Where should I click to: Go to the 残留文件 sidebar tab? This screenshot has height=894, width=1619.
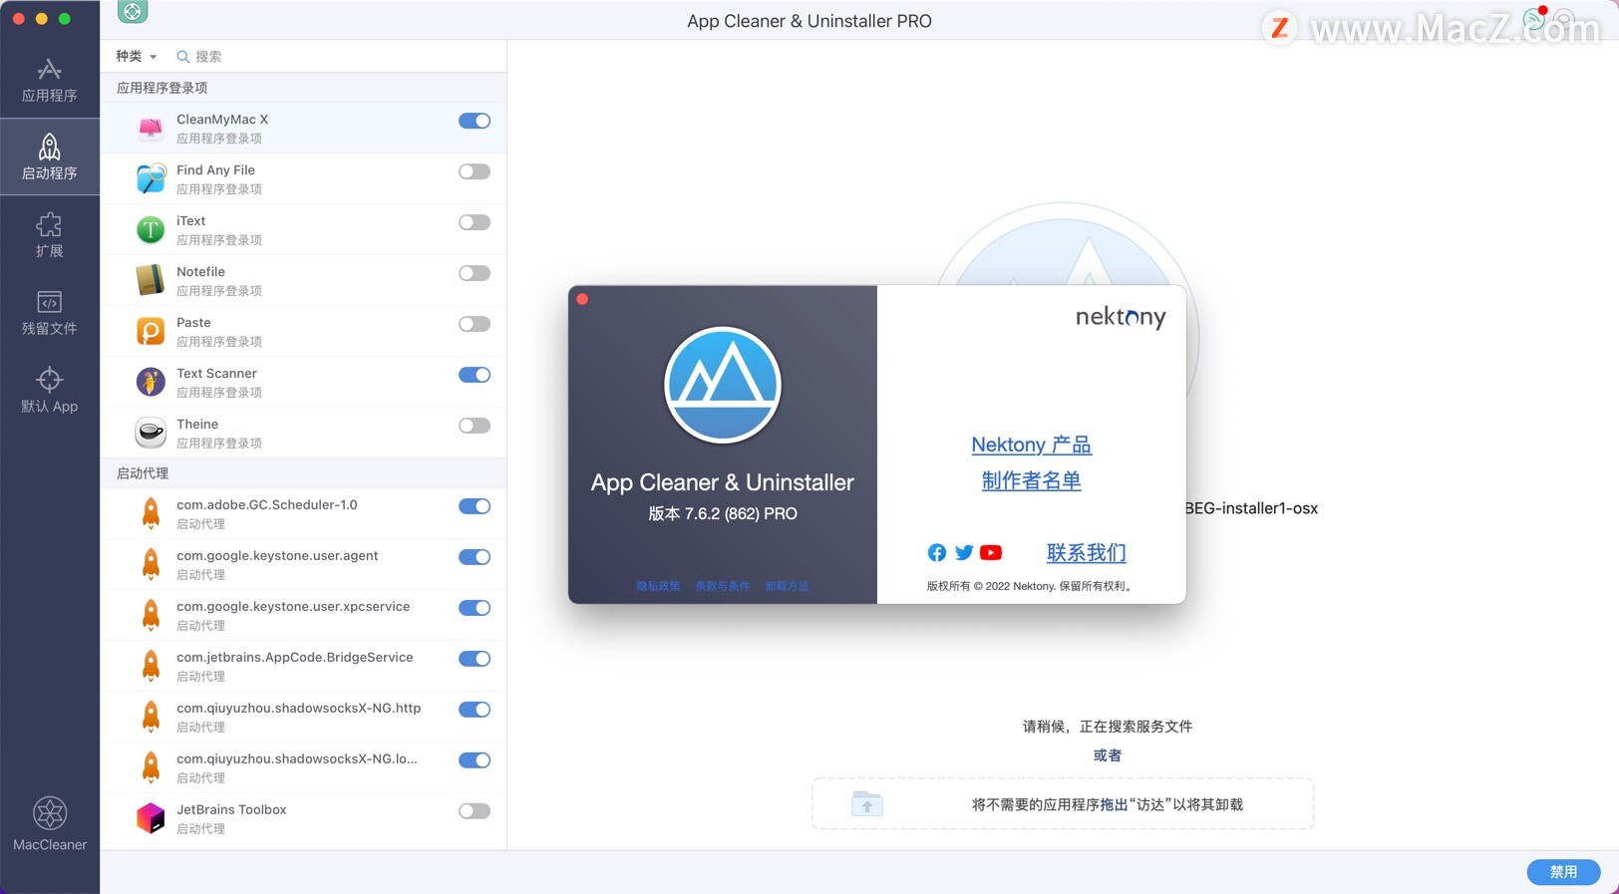point(50,313)
